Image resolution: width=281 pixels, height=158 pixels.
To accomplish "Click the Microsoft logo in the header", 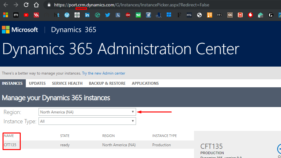I will click(20, 30).
